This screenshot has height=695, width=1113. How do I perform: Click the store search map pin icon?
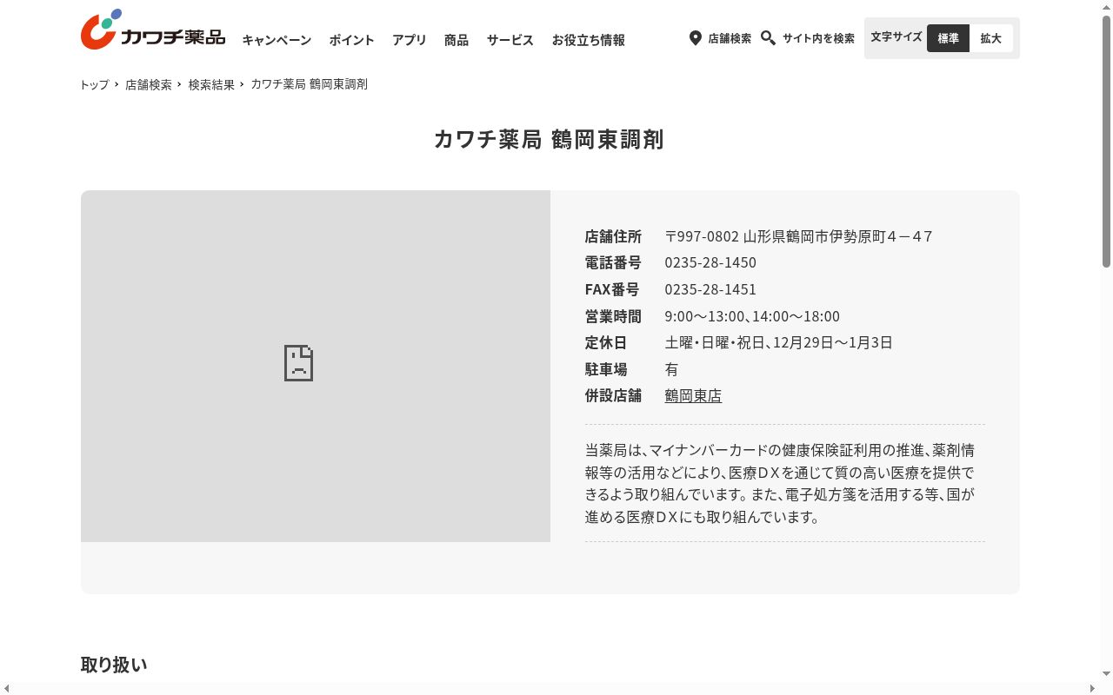696,38
